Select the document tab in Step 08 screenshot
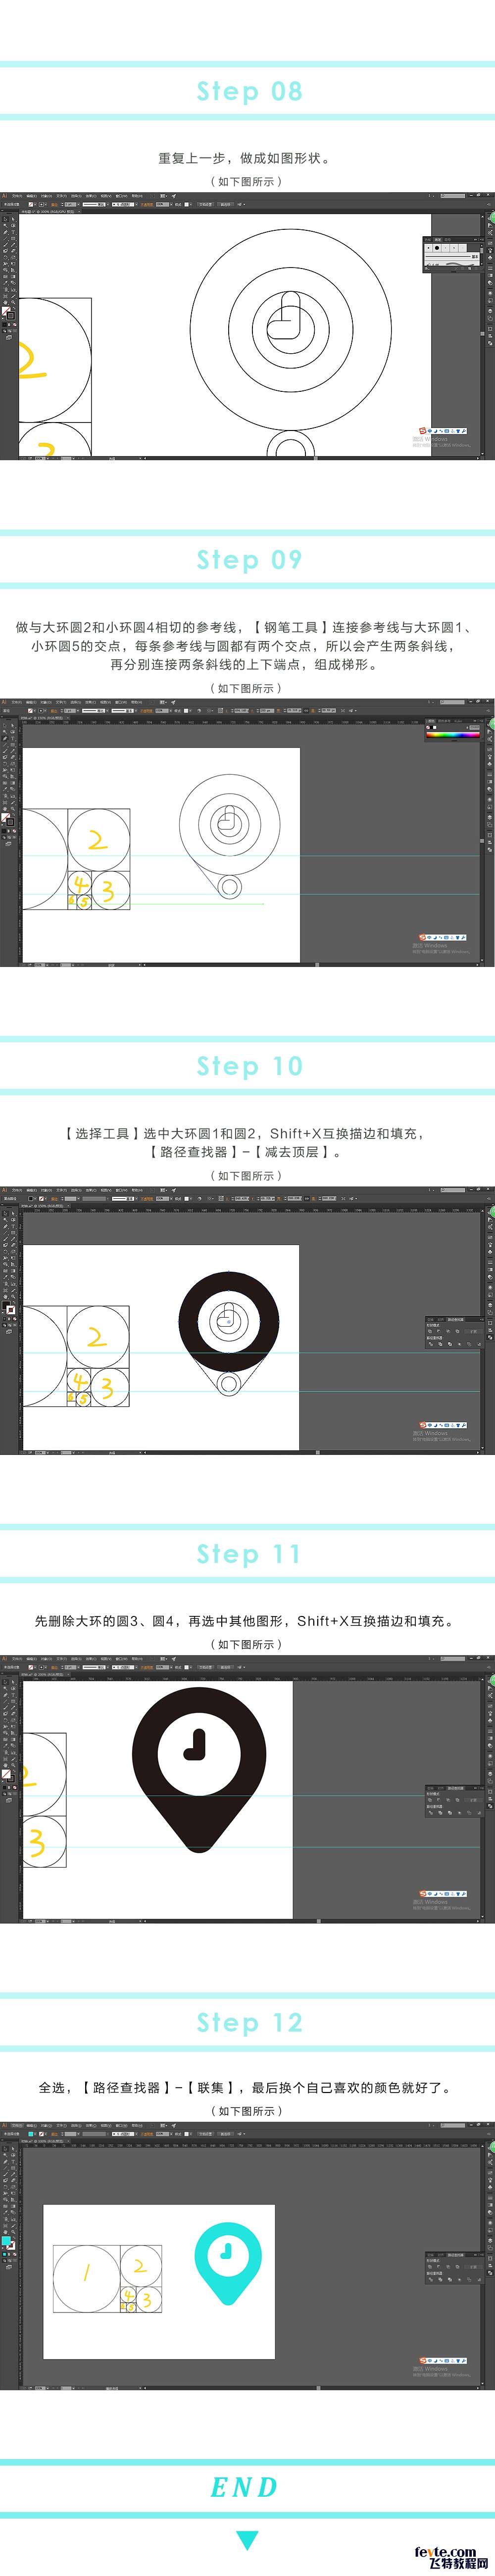The height and width of the screenshot is (2576, 495). [49, 212]
